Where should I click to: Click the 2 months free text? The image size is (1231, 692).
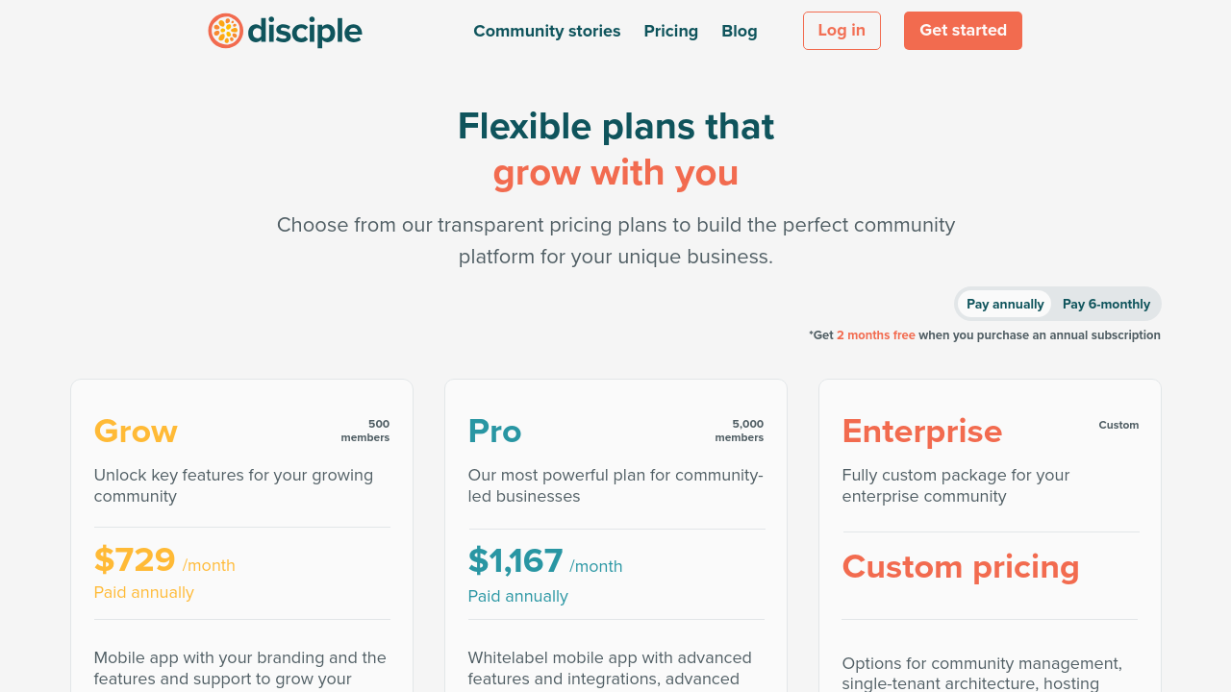(x=875, y=335)
